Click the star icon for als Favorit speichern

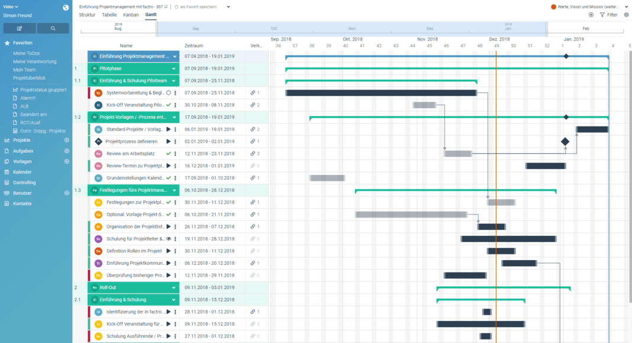click(x=176, y=7)
